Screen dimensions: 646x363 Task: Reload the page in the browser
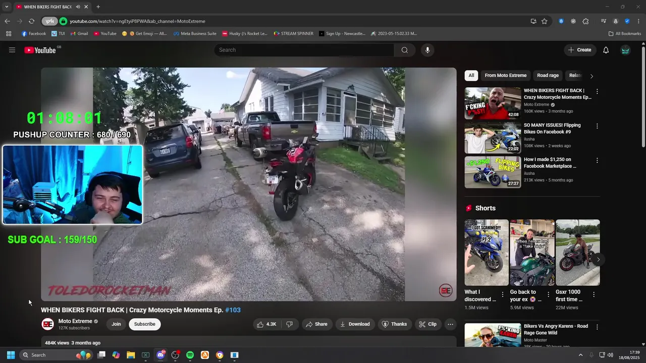pos(31,21)
